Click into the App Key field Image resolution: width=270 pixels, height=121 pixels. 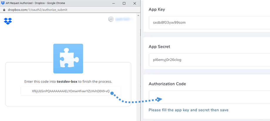pos(209,22)
